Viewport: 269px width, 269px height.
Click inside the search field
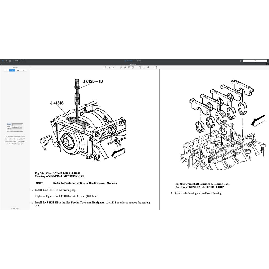point(255,61)
